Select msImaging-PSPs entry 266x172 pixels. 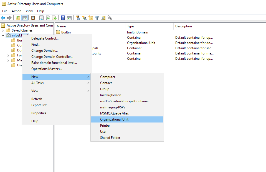click(x=127, y=107)
